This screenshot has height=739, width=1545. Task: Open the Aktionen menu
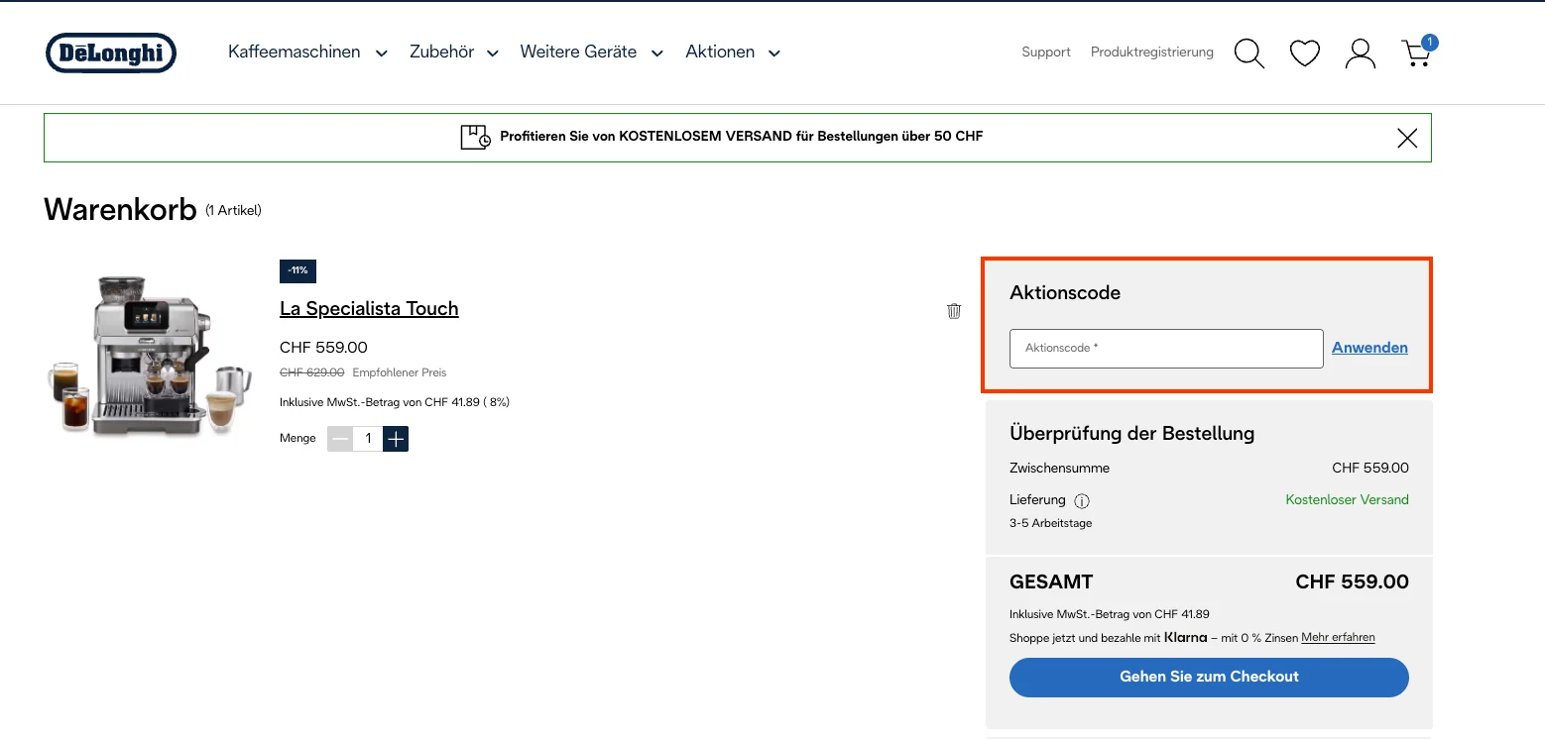coord(720,52)
